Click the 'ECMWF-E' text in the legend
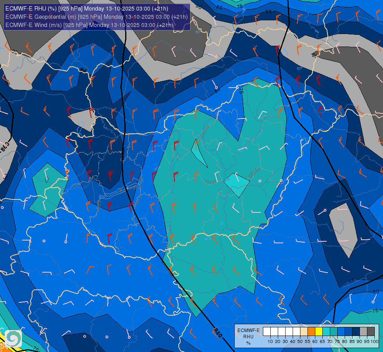 (249, 330)
